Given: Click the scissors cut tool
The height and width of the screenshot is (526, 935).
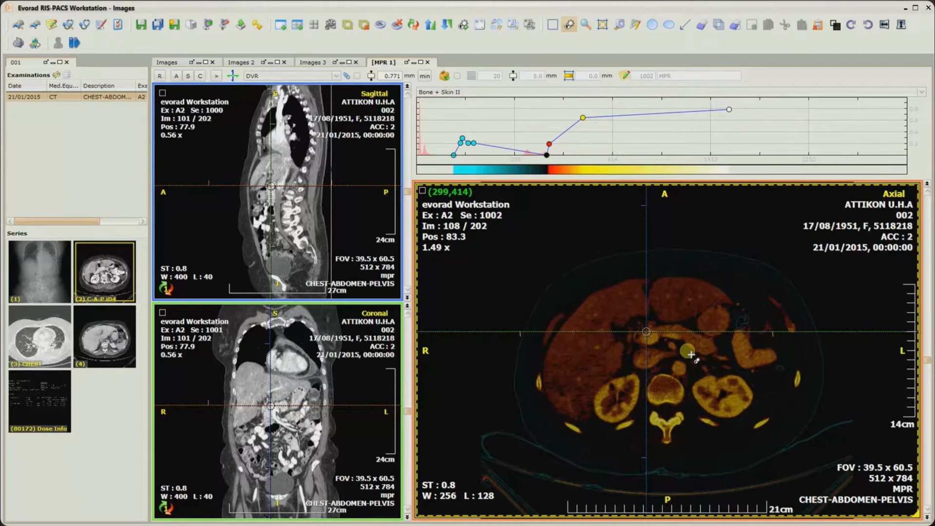Looking at the screenshot, I should tap(785, 25).
